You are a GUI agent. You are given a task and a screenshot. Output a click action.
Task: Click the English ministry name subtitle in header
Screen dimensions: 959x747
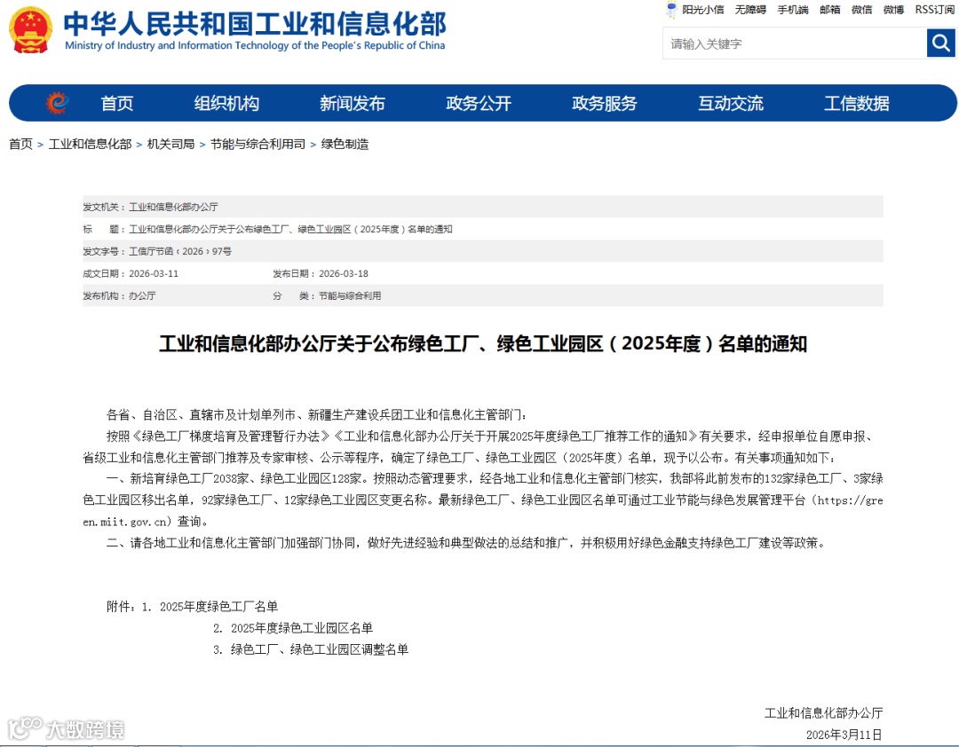pos(255,45)
